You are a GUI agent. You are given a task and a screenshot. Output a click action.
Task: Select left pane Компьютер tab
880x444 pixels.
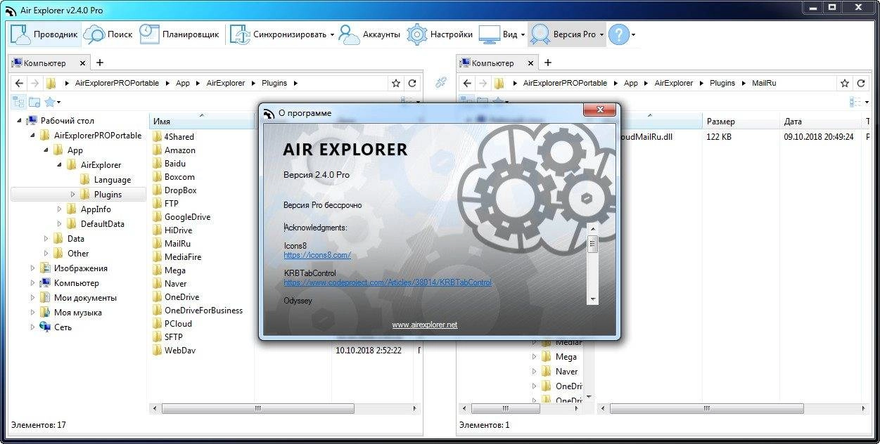(x=44, y=63)
